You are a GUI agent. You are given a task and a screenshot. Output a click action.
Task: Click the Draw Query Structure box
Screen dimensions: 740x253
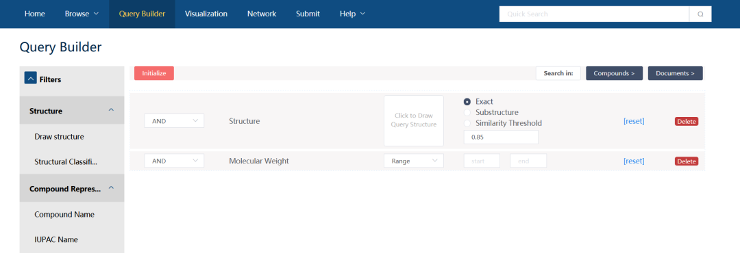[414, 120]
